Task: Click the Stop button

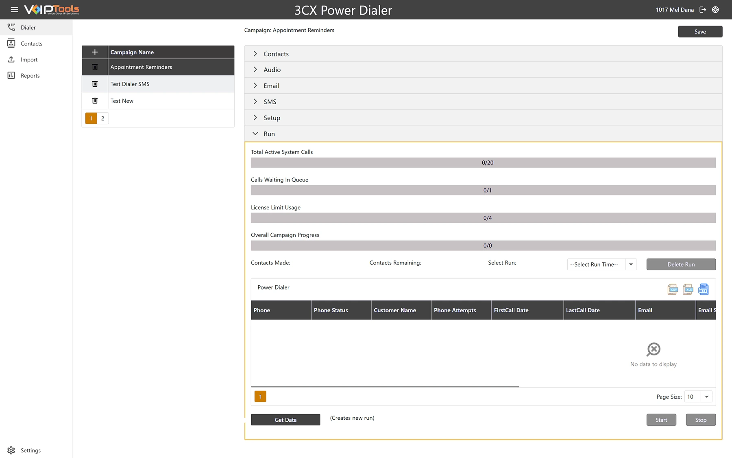Action: pyautogui.click(x=701, y=420)
